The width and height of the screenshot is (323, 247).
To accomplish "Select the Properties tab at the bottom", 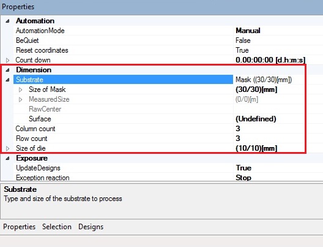I will pyautogui.click(x=20, y=227).
